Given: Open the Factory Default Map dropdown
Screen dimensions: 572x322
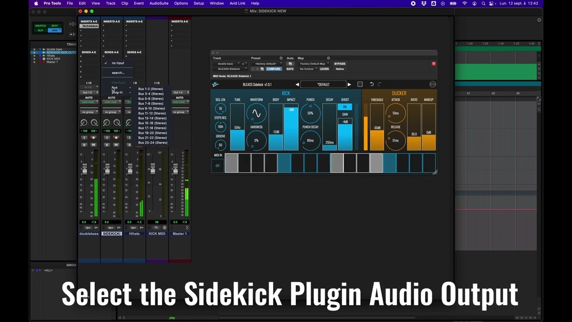Looking at the screenshot, I should click(x=314, y=64).
